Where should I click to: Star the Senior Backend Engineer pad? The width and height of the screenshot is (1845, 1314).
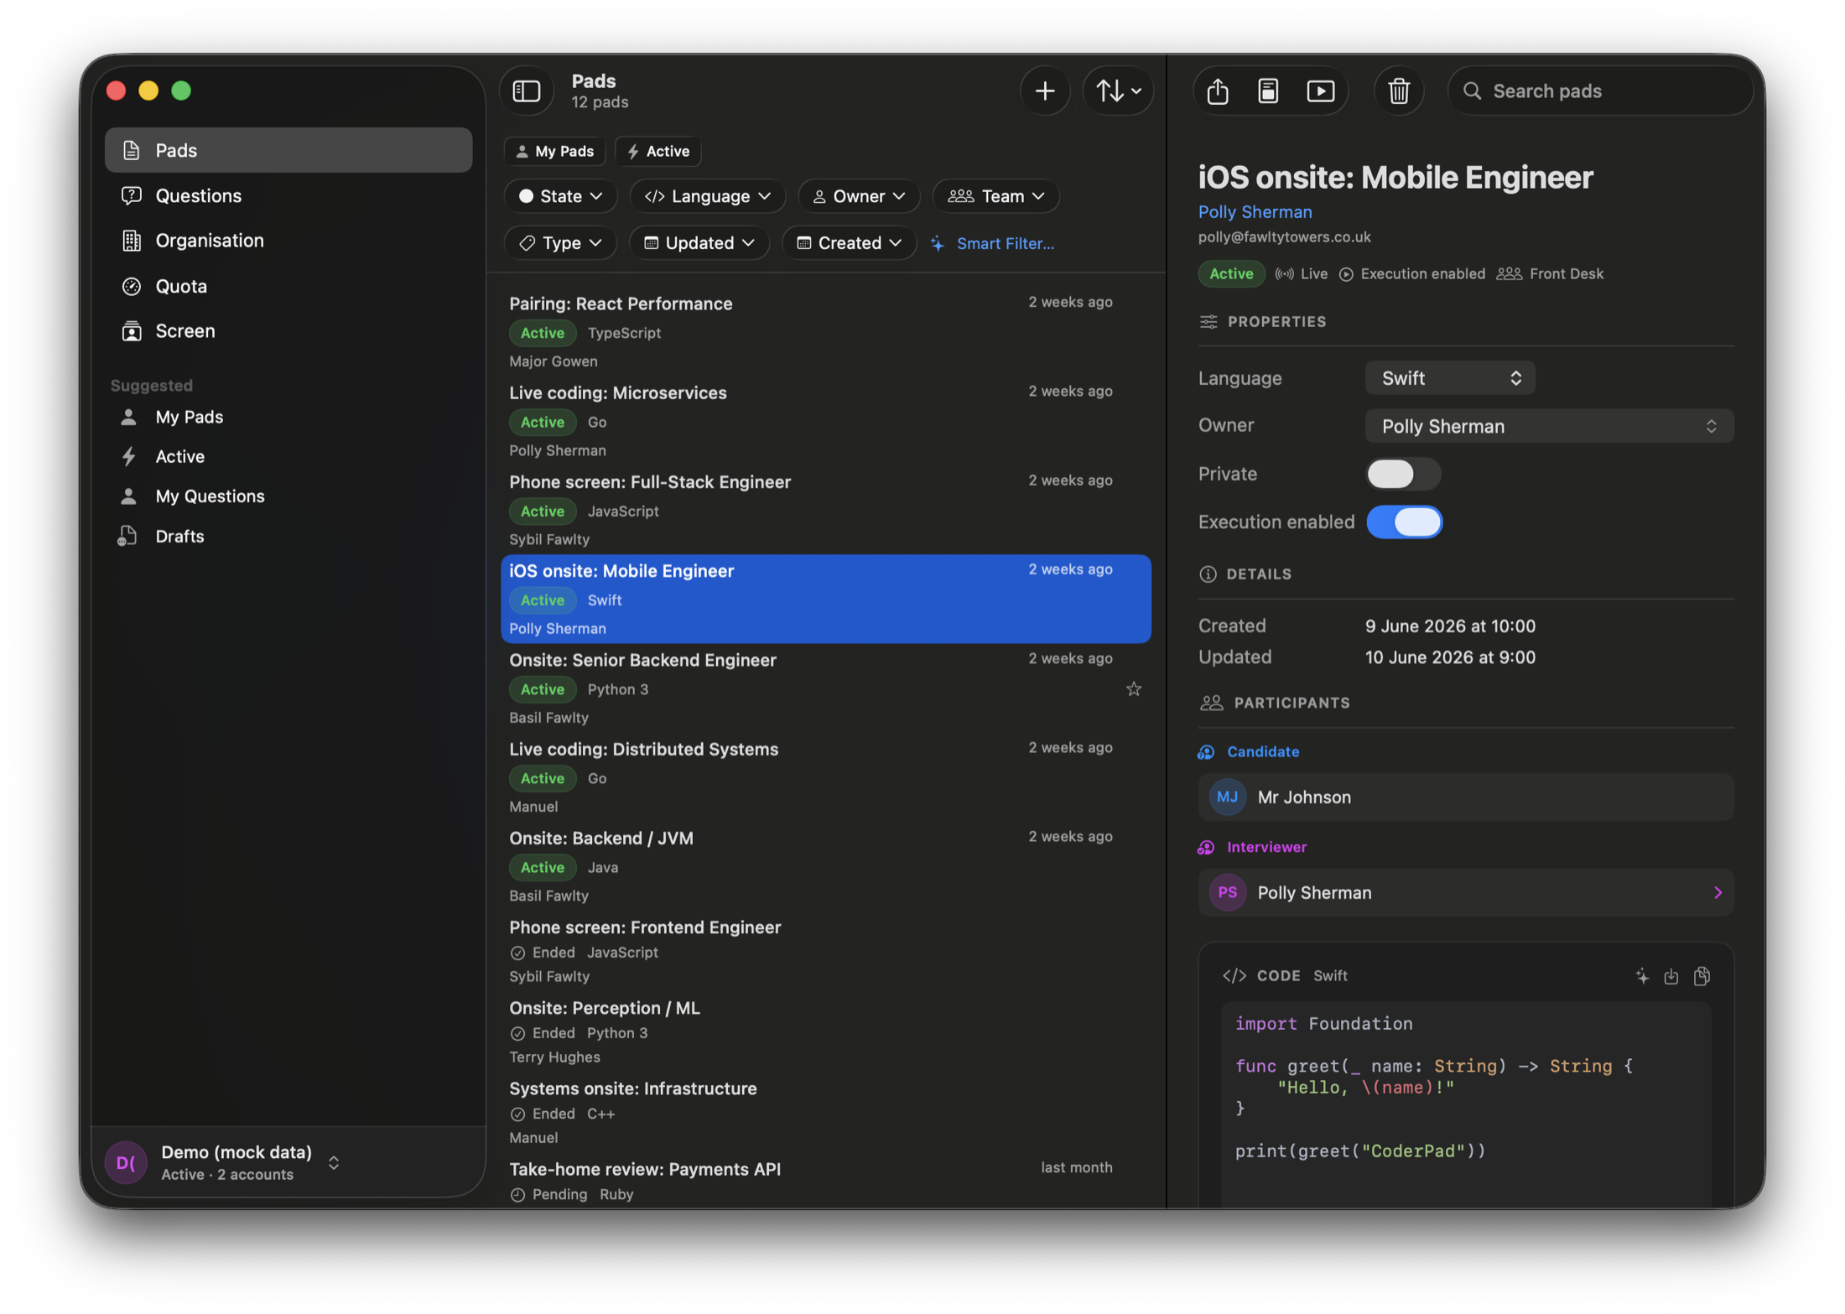coord(1133,689)
